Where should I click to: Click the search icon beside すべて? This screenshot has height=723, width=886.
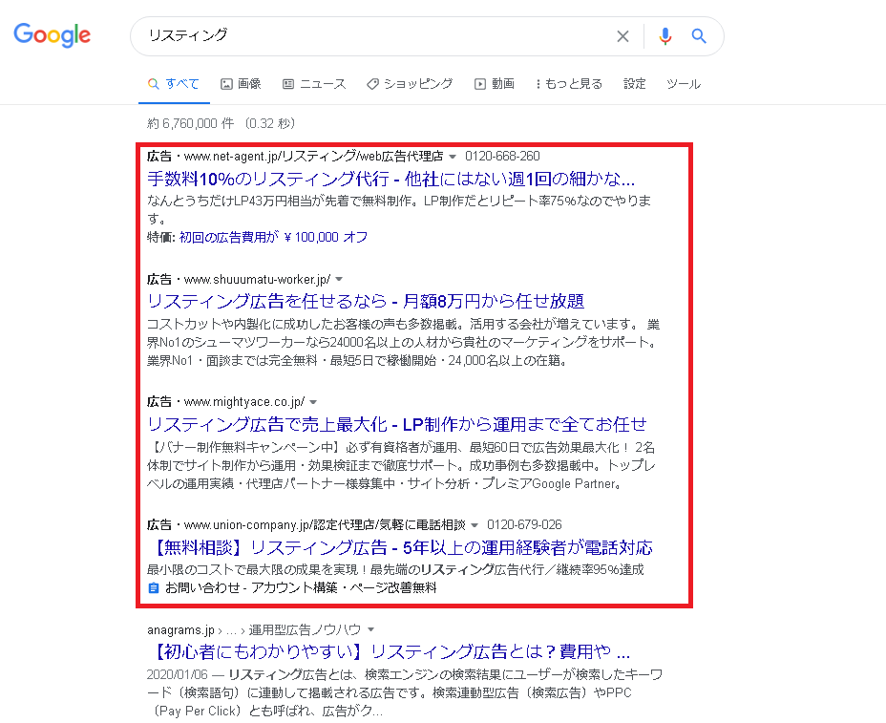153,84
